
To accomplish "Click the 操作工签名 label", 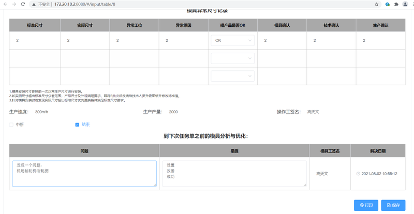I will (289, 112).
